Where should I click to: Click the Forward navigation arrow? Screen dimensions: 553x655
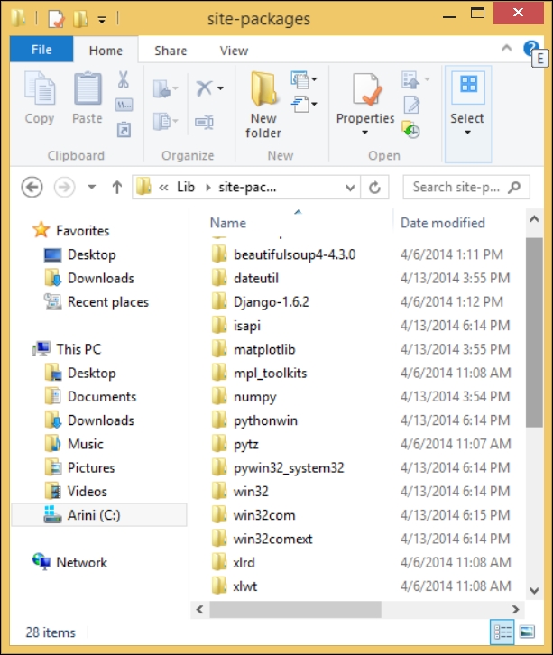tap(64, 187)
